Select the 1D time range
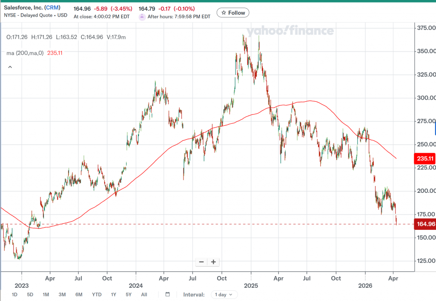 pyautogui.click(x=14, y=294)
